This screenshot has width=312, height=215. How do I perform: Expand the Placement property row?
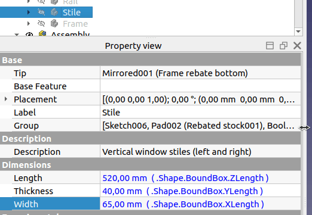click(6, 99)
